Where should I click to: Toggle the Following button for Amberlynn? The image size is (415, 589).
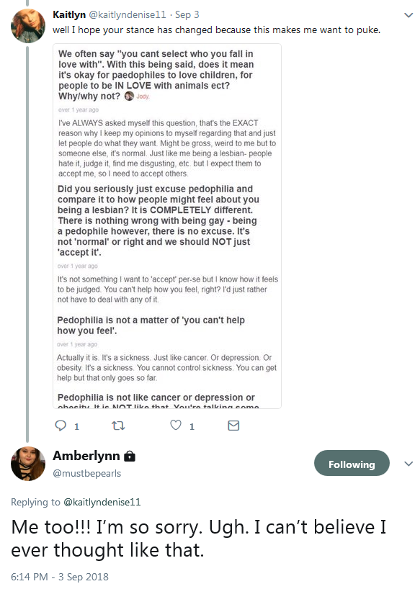coord(352,463)
